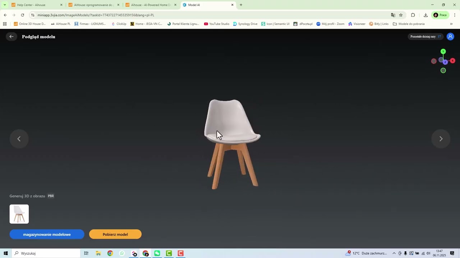Open the browser extensions menu

[413, 15]
